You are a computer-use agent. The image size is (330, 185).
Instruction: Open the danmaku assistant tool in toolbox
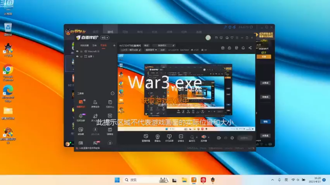(x=81, y=104)
